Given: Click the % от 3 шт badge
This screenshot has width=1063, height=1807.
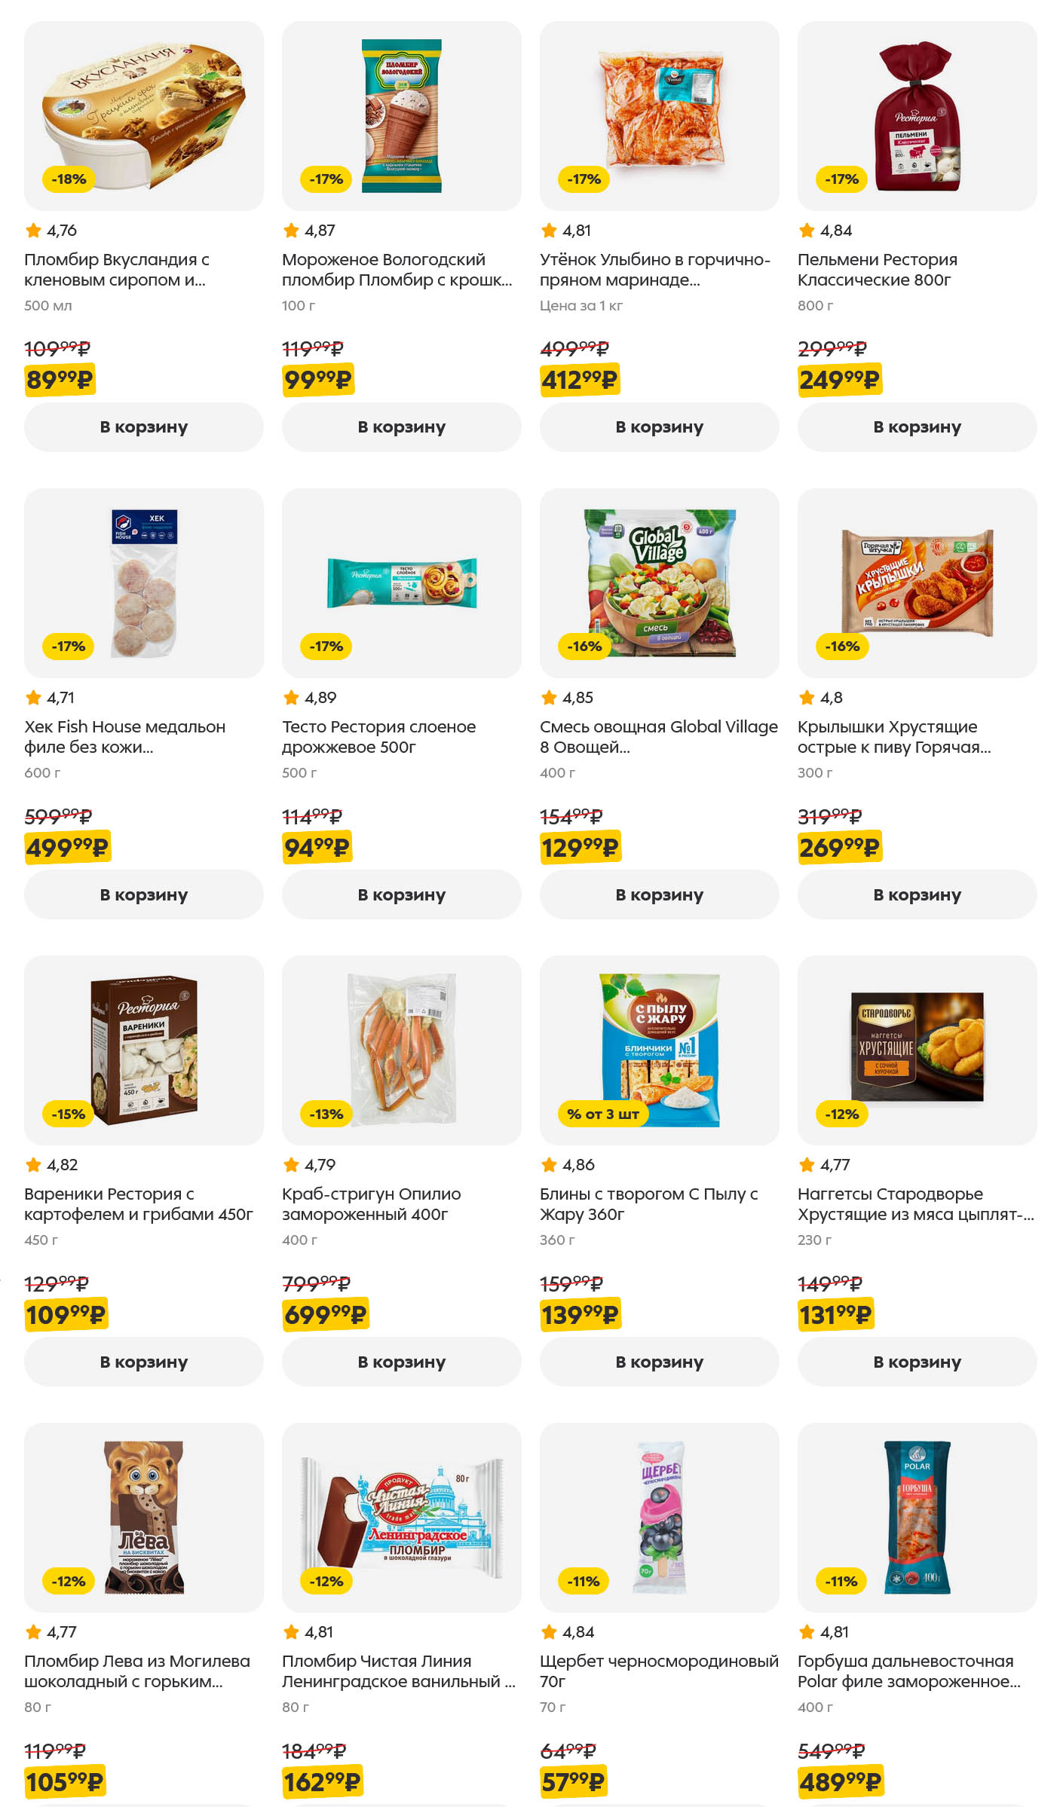Looking at the screenshot, I should [602, 1114].
